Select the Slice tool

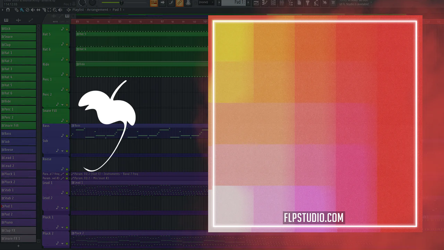coord(43,10)
